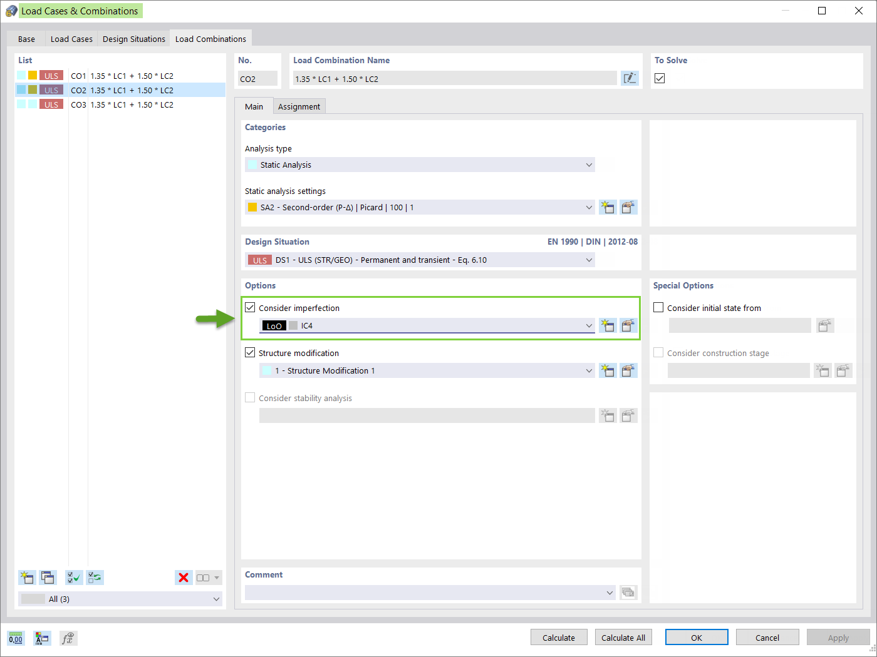Click units and decimal places icon
Screen dimensions: 877x657
coord(16,638)
